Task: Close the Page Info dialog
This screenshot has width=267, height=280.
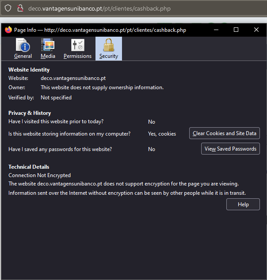Action: [x=256, y=30]
